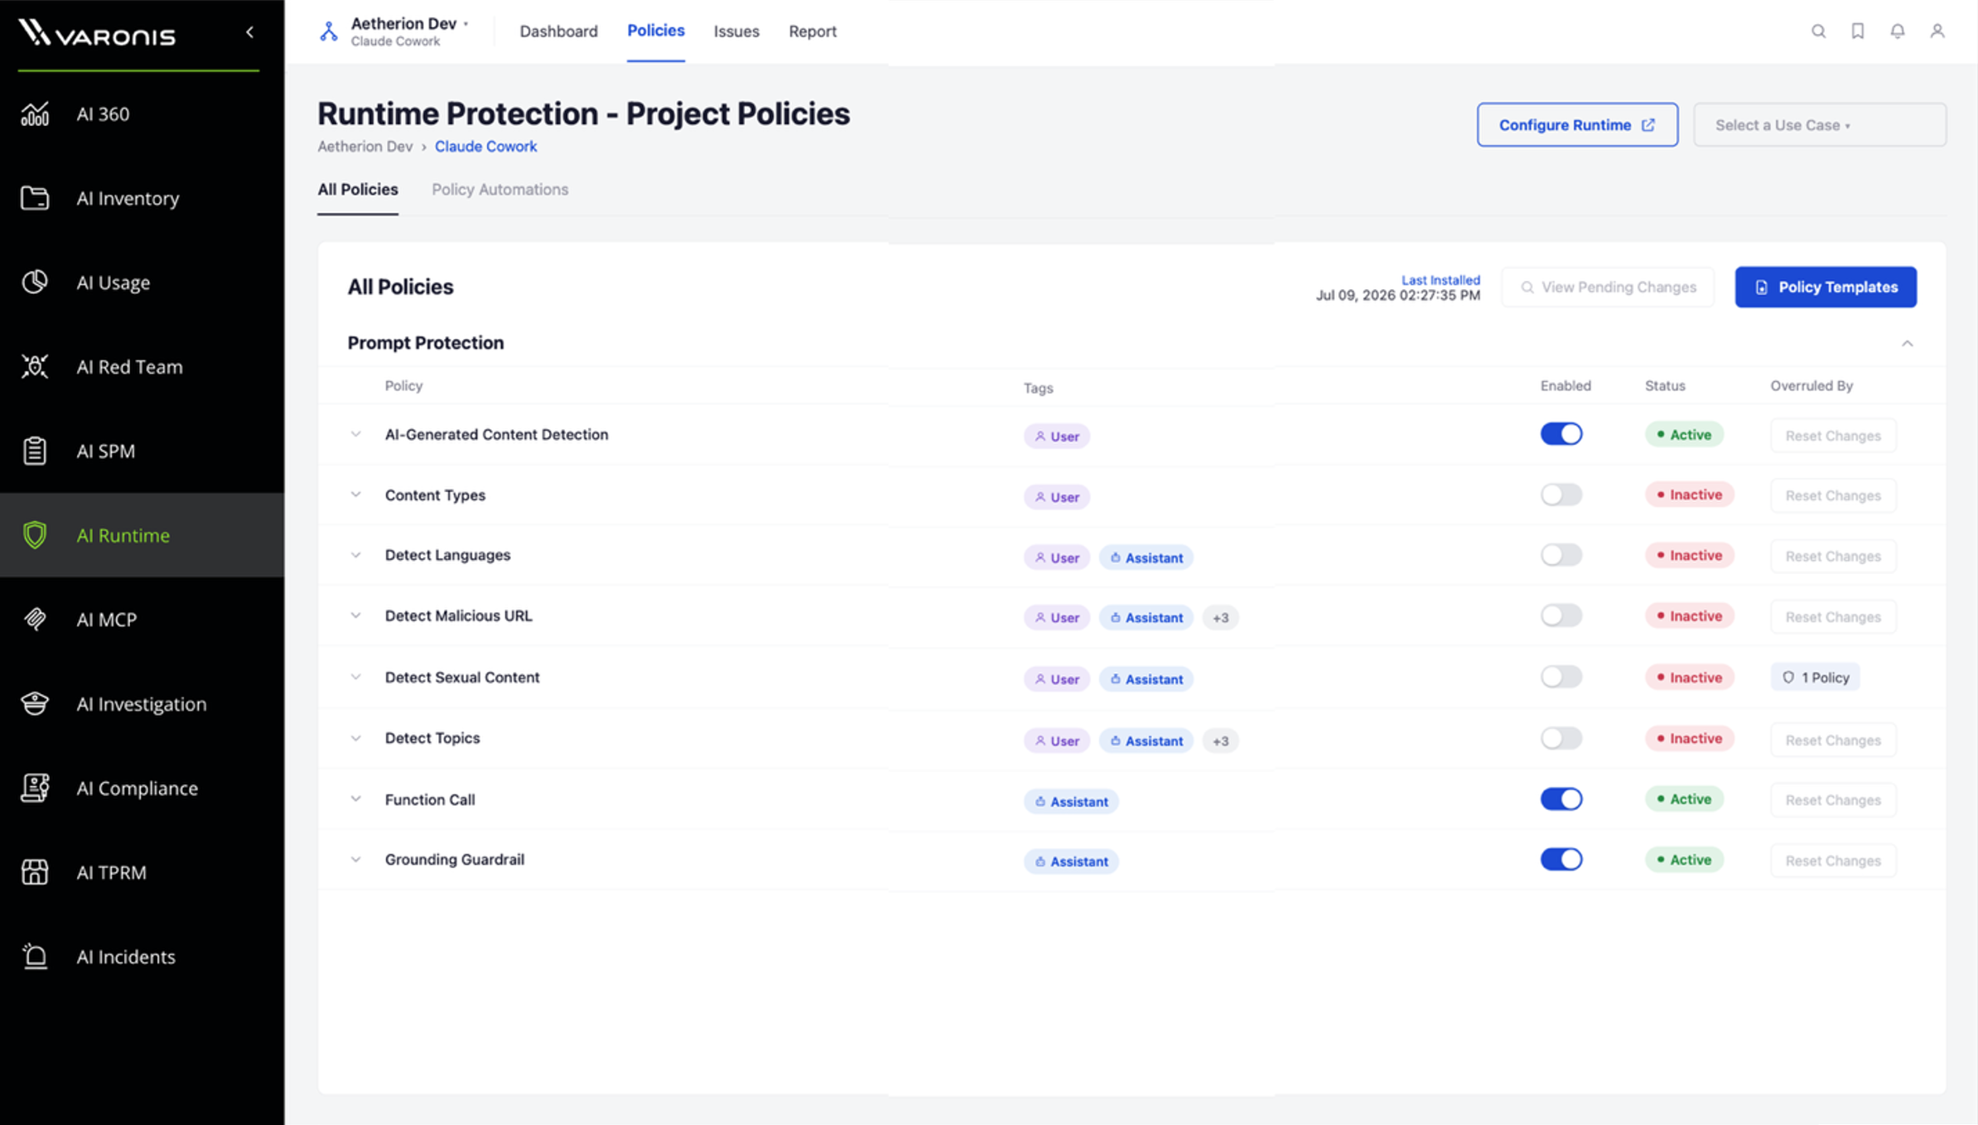
Task: Open AI Investigation sidebar icon
Action: 35,703
